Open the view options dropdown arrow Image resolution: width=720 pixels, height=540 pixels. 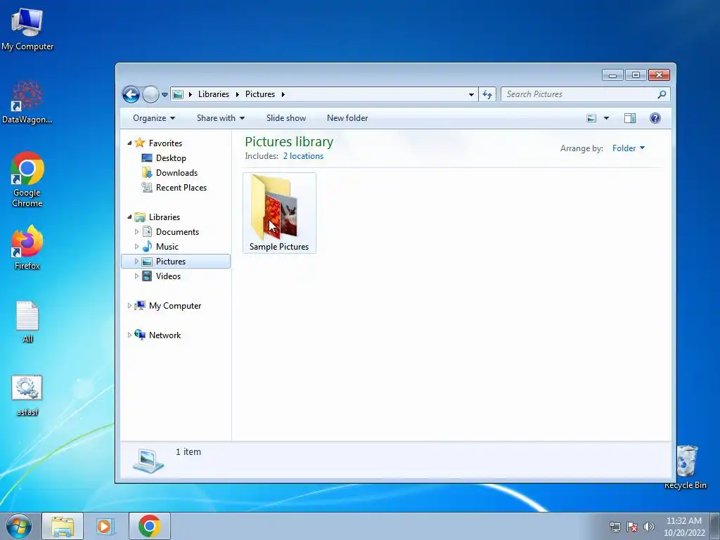(x=606, y=118)
